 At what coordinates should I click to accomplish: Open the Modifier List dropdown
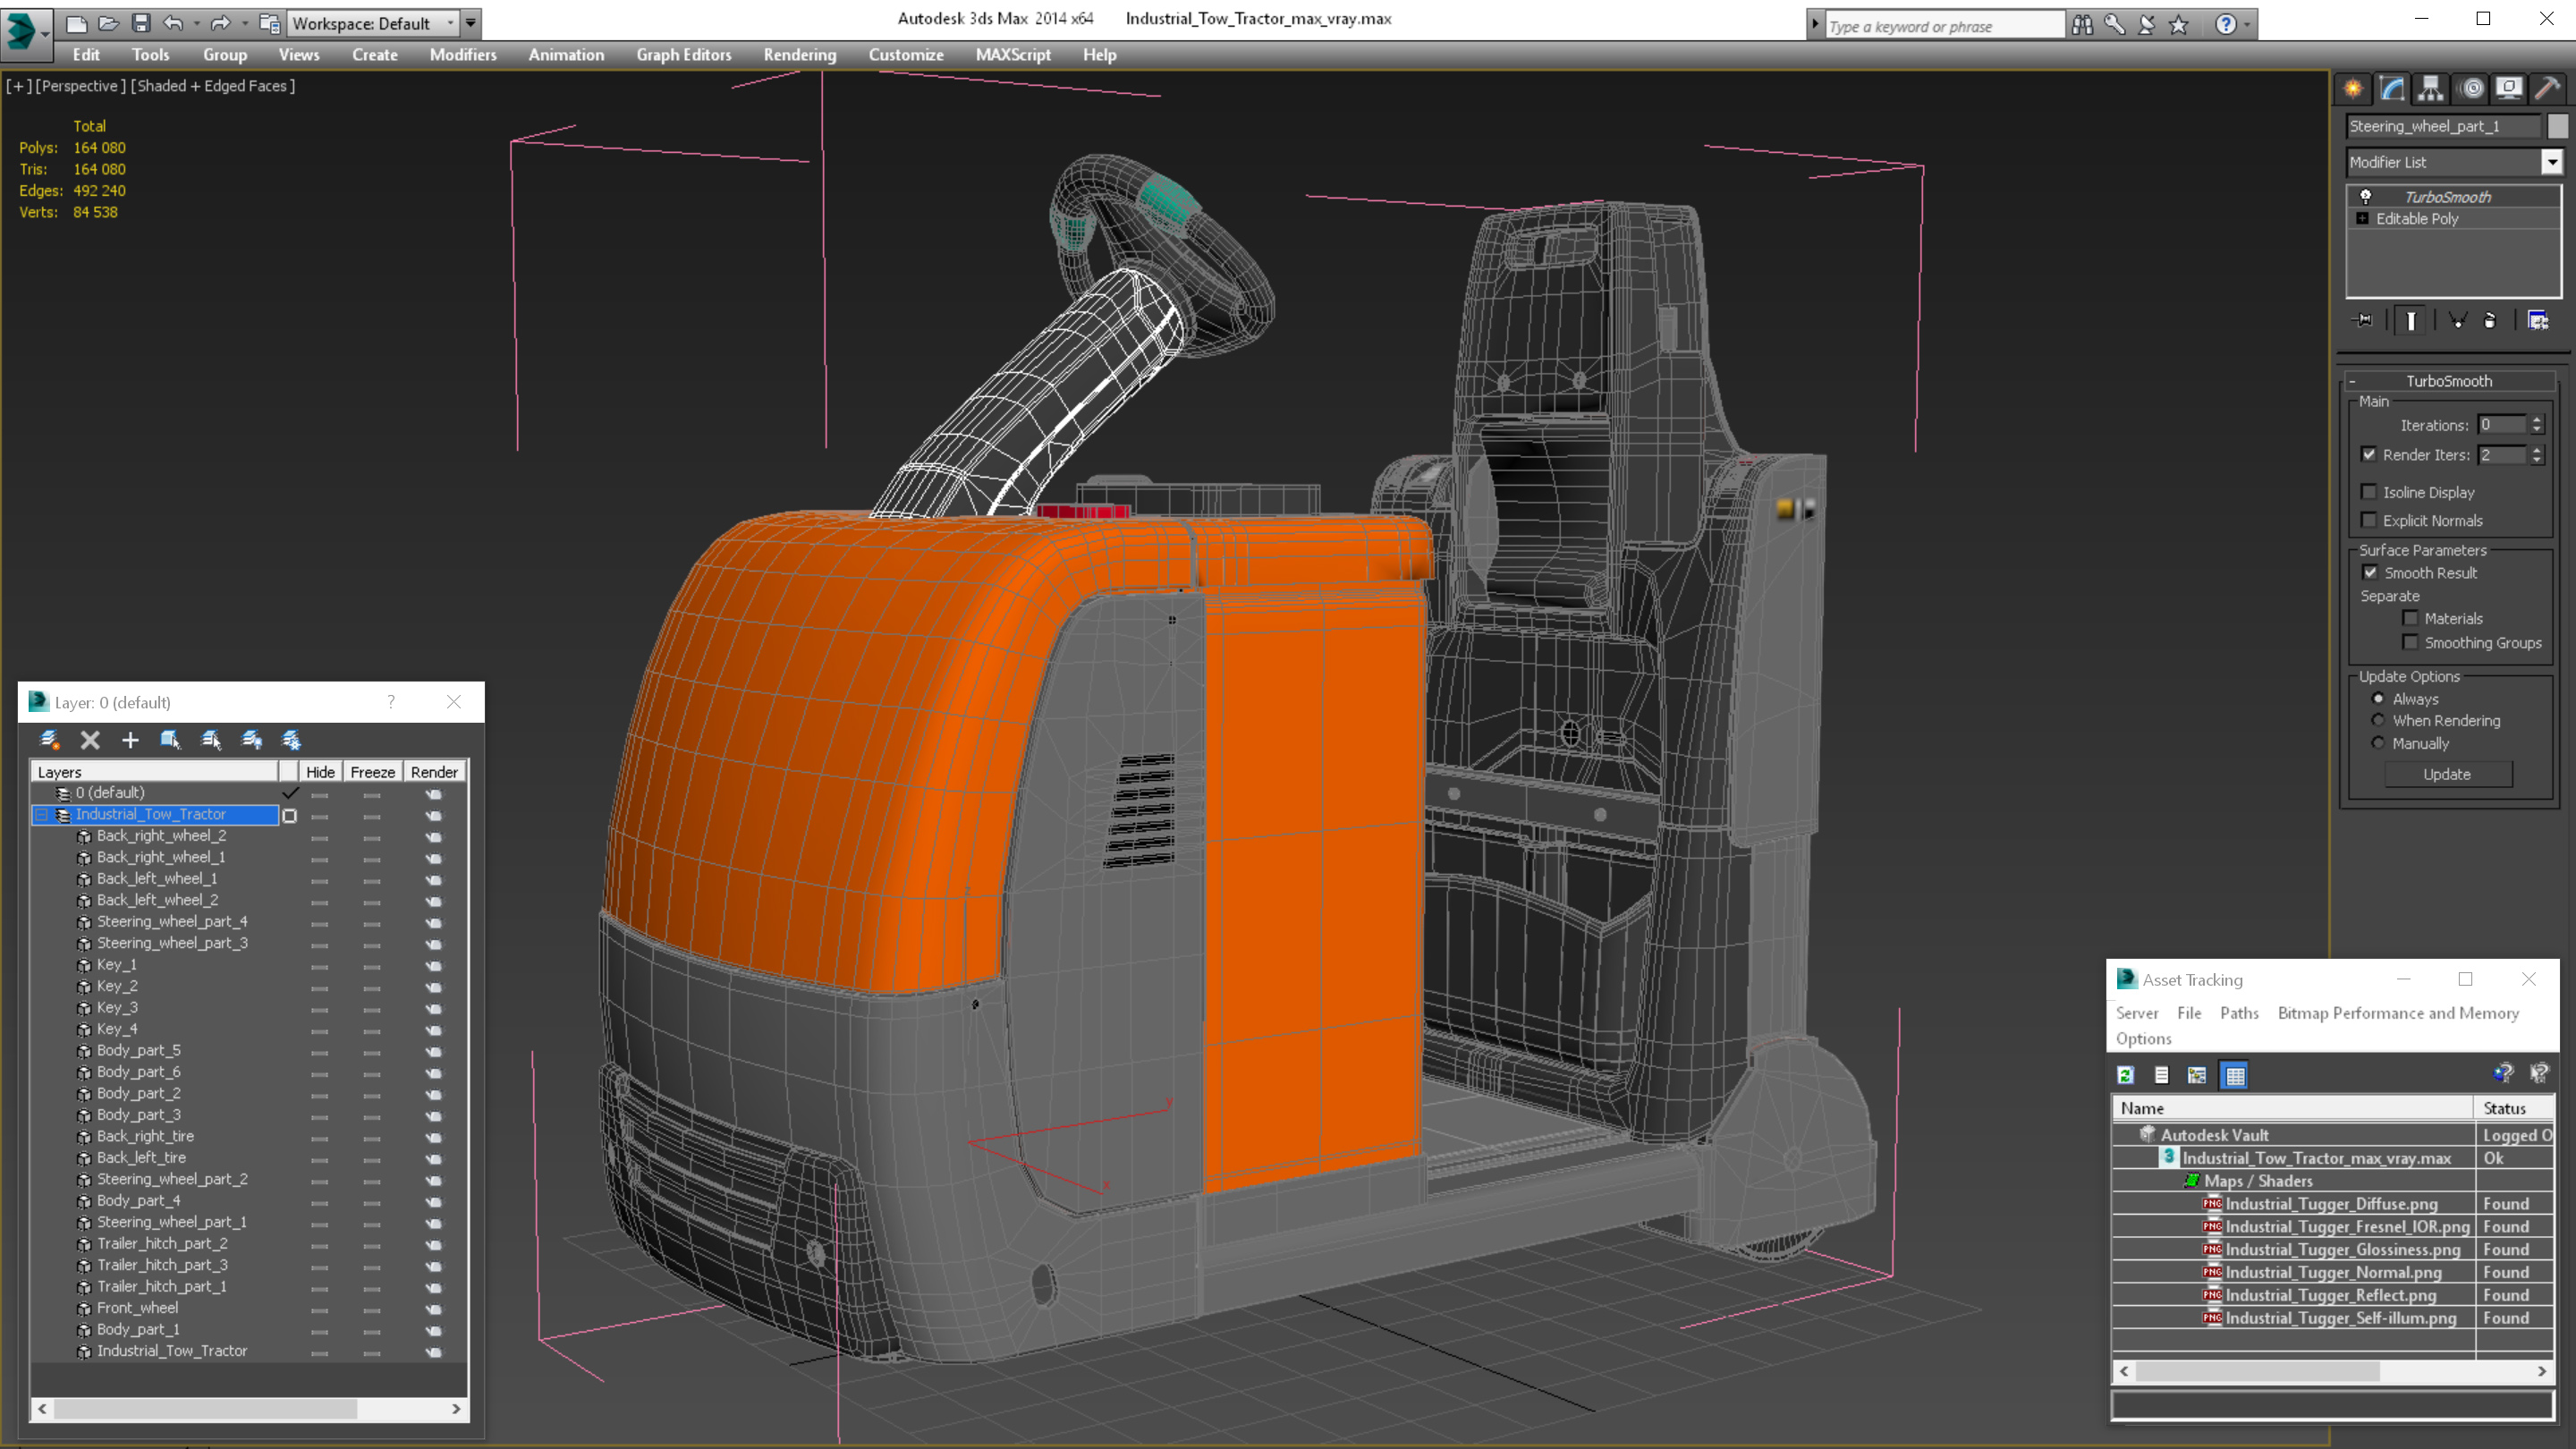pyautogui.click(x=2552, y=162)
